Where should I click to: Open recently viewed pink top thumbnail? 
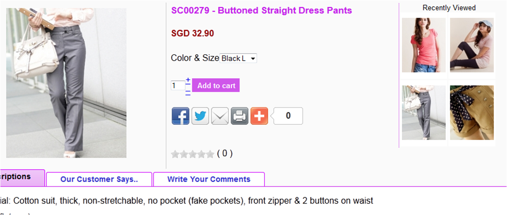424,45
